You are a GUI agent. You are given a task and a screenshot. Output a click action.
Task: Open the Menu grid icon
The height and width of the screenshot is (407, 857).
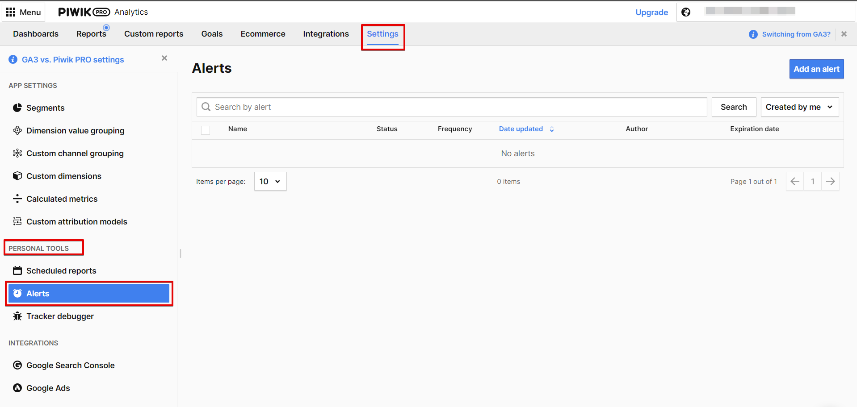(x=11, y=12)
